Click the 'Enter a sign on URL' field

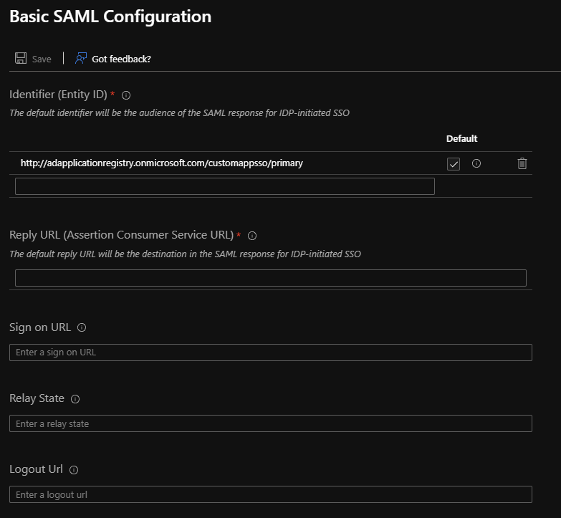click(270, 352)
